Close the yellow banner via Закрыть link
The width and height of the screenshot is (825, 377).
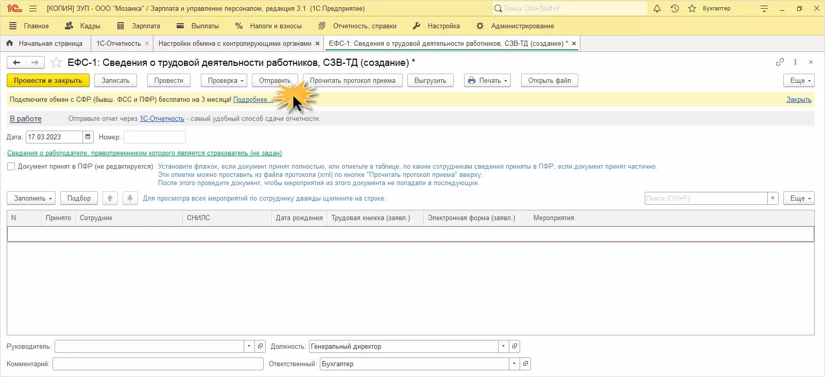coord(799,100)
